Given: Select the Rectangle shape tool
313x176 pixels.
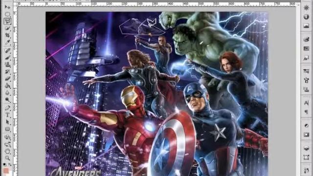Looking at the screenshot, I should pos(7,129).
